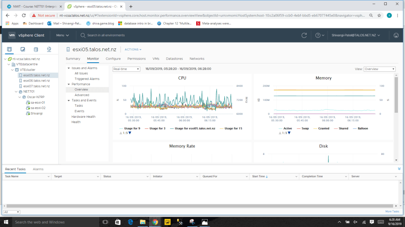Collapse the Recent Tasks panel chevron
This screenshot has width=405, height=227.
399,169
